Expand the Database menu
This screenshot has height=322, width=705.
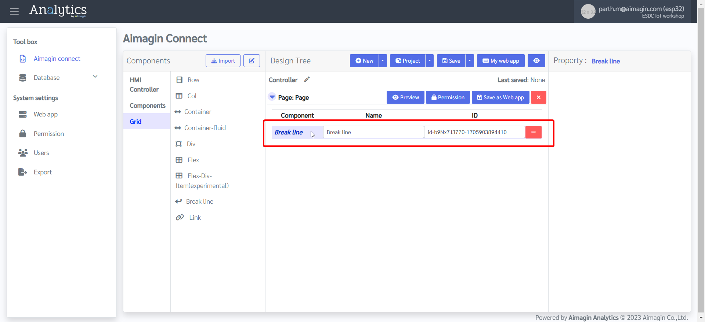click(x=59, y=78)
